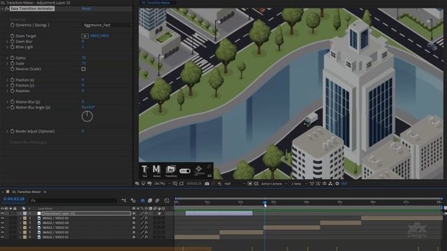Click the stopwatch next to Zoom Blur
This screenshot has height=251, width=447.
click(x=13, y=42)
